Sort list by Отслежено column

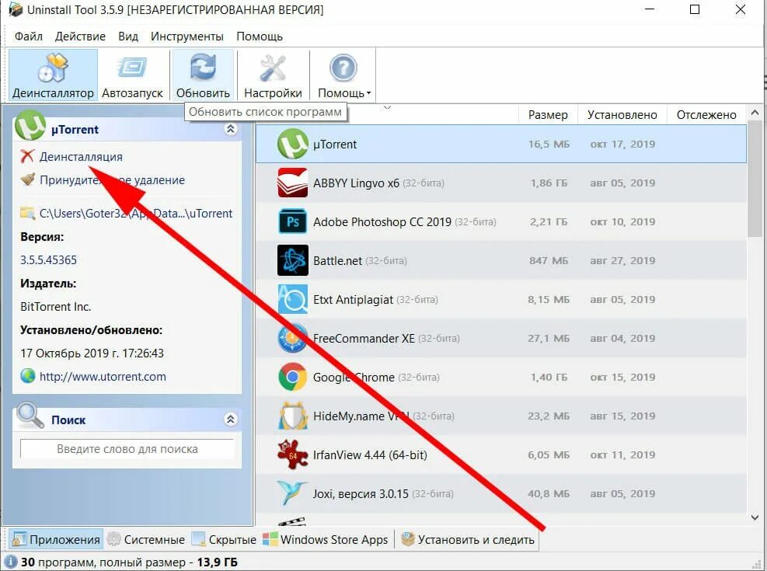click(706, 115)
